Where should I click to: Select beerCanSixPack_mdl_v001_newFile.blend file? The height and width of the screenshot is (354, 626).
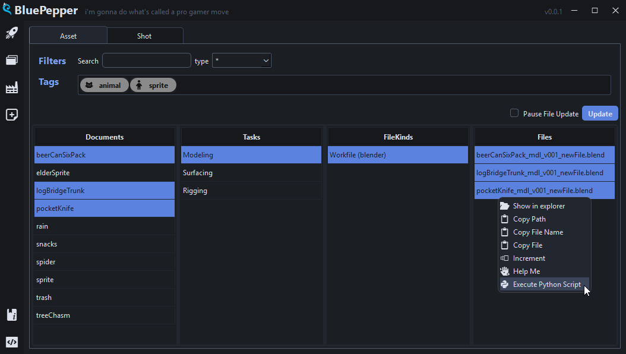tap(545, 155)
